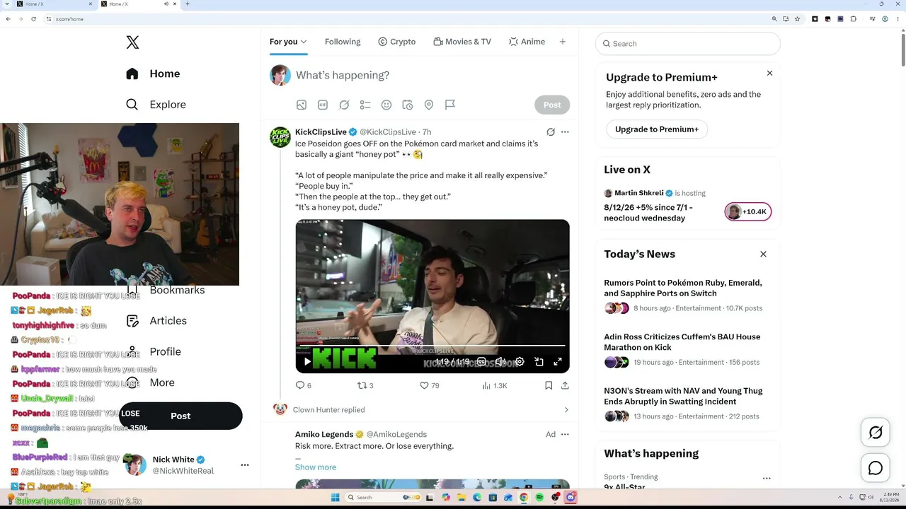Like the KickClipsLive post

(x=430, y=385)
